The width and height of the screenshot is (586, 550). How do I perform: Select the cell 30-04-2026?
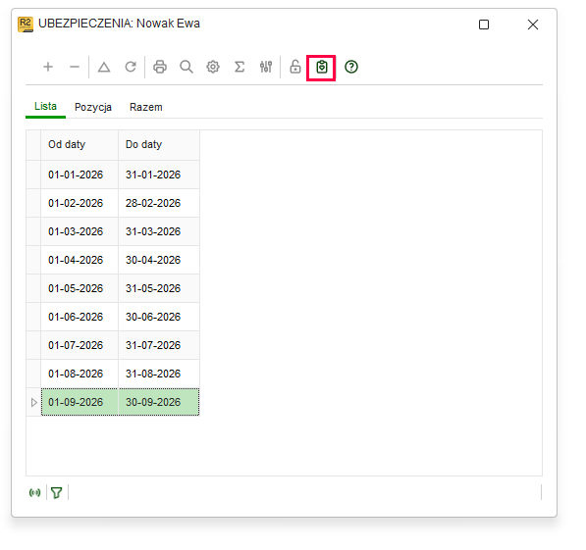click(159, 260)
